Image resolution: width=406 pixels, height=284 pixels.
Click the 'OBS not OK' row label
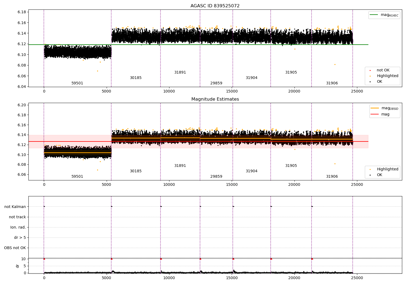tap(15, 248)
